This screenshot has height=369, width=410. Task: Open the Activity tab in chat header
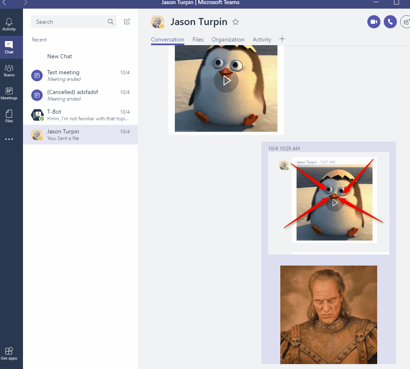click(x=262, y=39)
